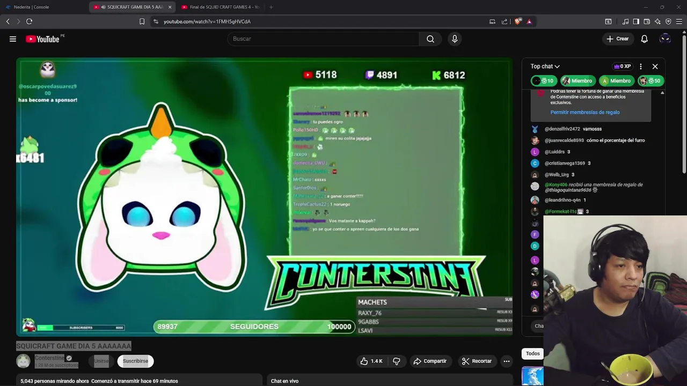Click the Recortar clip button
687x386 pixels.
[477, 361]
